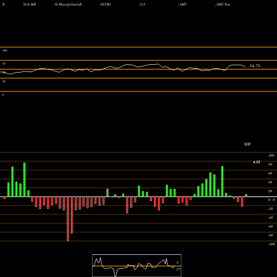Click the '5' label in mini chart
This screenshot has width=277, height=277.
click(x=177, y=263)
